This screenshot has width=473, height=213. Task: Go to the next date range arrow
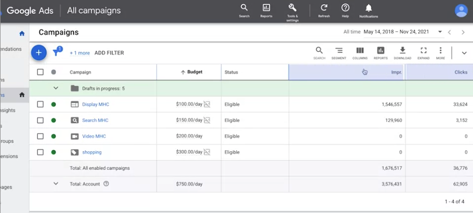click(463, 32)
